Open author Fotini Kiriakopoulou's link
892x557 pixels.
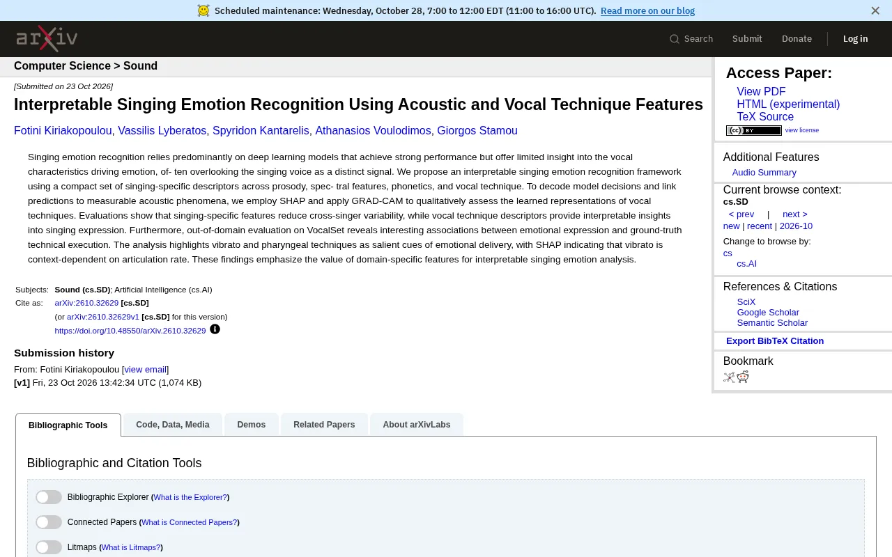pyautogui.click(x=63, y=131)
